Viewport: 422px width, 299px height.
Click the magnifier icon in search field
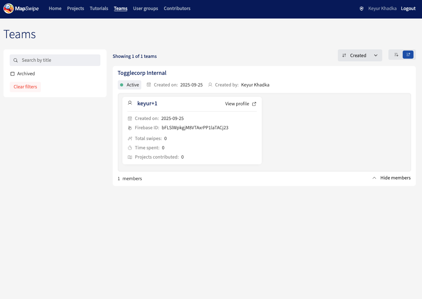click(x=16, y=60)
